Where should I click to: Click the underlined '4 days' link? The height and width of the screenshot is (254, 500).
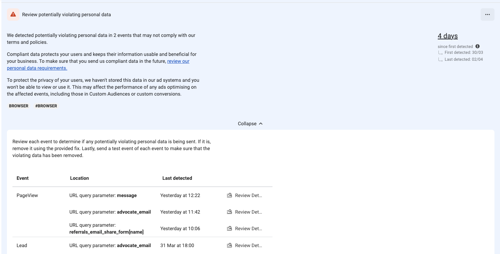point(448,36)
